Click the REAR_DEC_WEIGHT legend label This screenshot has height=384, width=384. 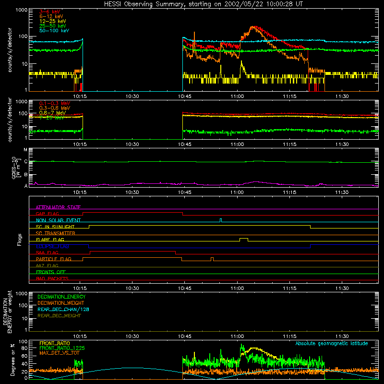[59, 316]
